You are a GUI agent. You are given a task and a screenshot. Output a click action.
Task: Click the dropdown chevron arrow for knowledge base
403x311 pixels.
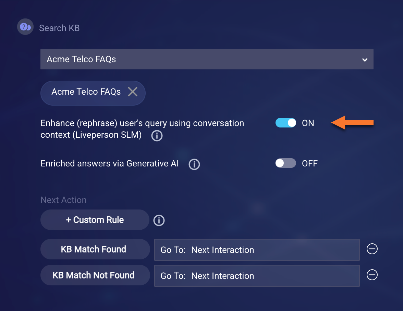365,59
